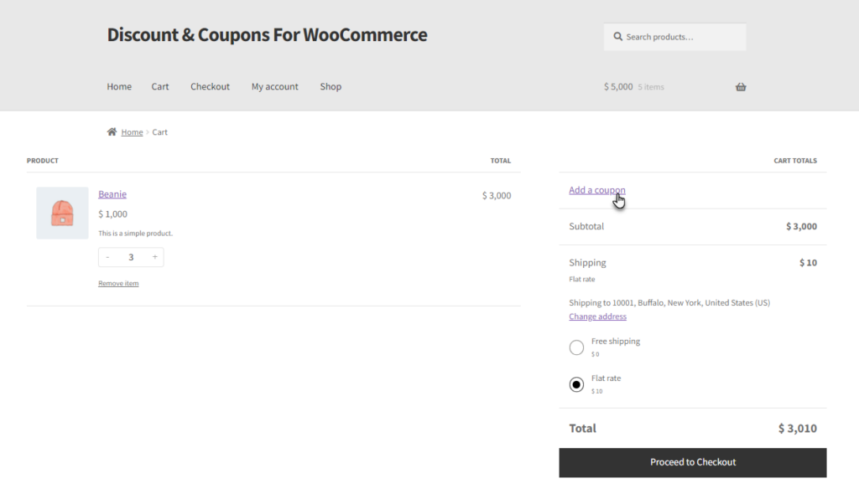Open the Home menu item
This screenshot has width=859, height=494.
click(x=119, y=86)
